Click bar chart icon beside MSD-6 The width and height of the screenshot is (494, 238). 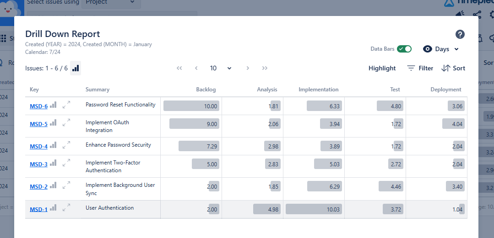(x=54, y=105)
